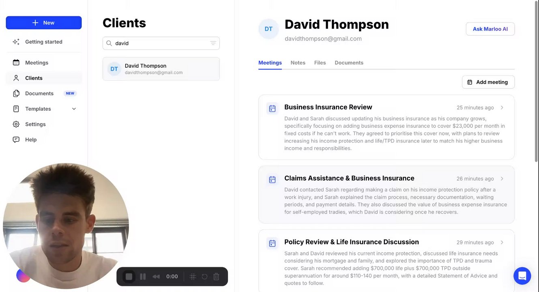
Task: Click the calendar icon on Add meeting
Action: tap(470, 82)
